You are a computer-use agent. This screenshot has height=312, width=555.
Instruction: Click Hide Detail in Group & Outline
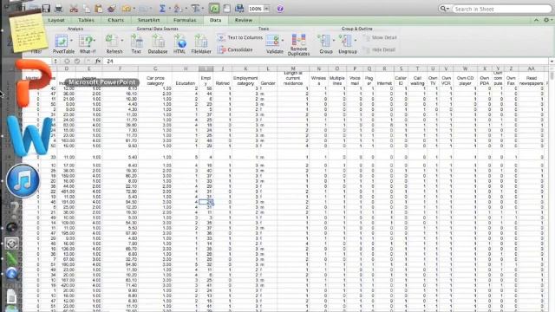379,50
